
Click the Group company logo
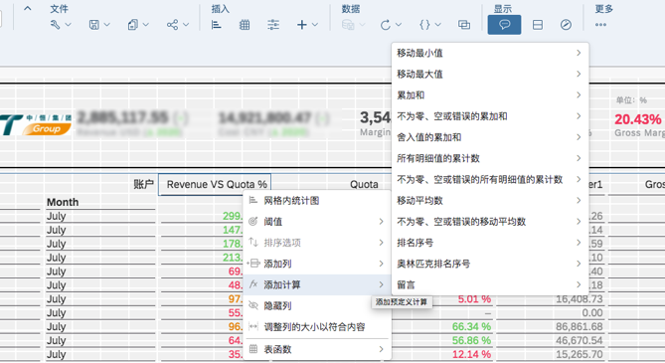pyautogui.click(x=36, y=125)
